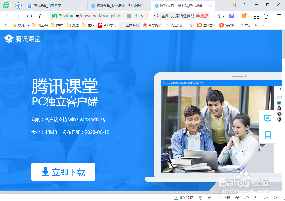Image resolution: width=285 pixels, height=201 pixels.
Task: Click the scissors screenshot tool icon
Action: (x=219, y=16)
